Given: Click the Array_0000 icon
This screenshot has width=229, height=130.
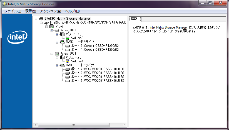Looking at the screenshot, I should [57, 30].
